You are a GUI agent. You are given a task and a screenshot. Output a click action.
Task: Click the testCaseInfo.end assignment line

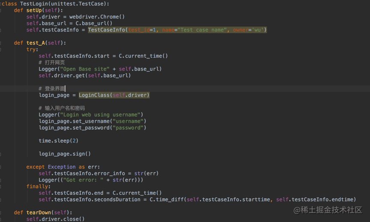100,193
